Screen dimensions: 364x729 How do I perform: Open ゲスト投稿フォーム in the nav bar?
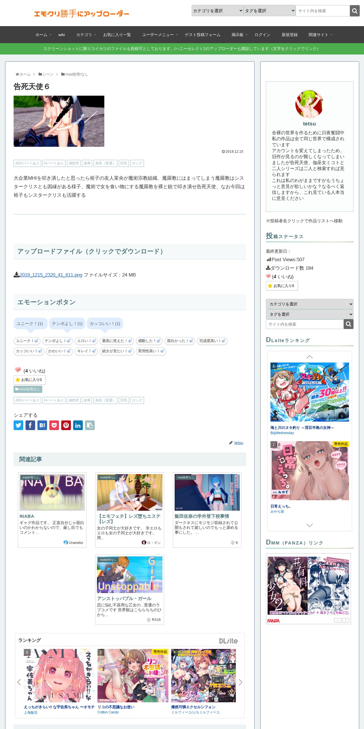pos(202,35)
